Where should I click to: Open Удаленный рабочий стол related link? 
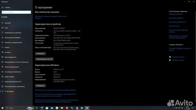pyautogui.click(x=177, y=22)
